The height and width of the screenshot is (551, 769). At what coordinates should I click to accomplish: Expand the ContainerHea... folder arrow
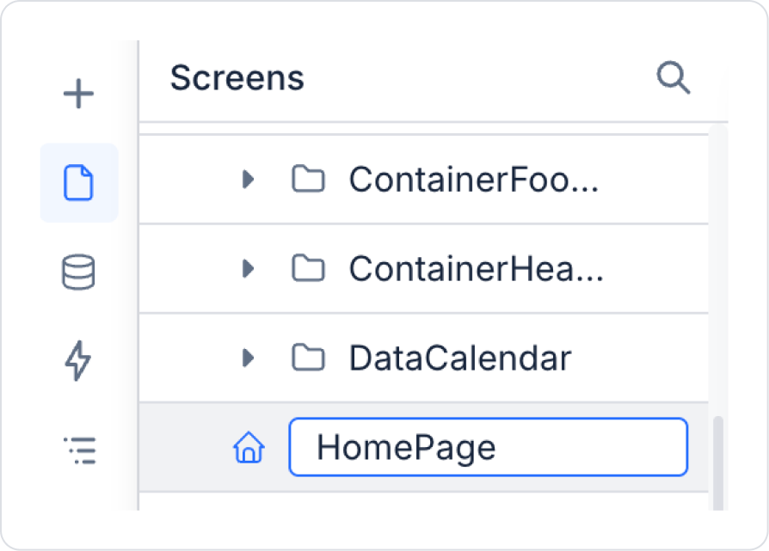tap(249, 269)
